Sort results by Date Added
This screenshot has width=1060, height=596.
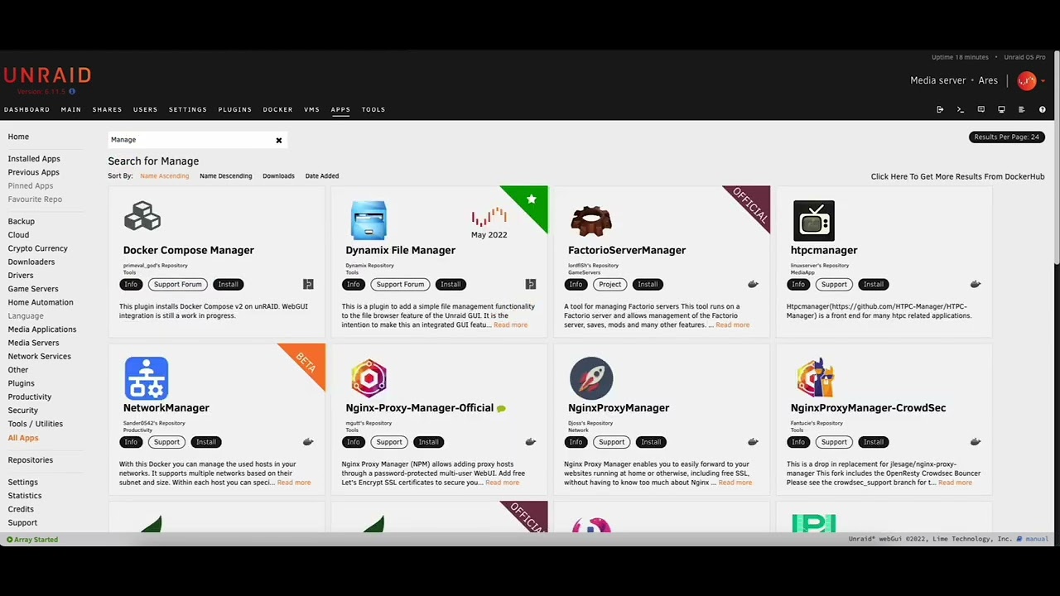click(x=322, y=175)
